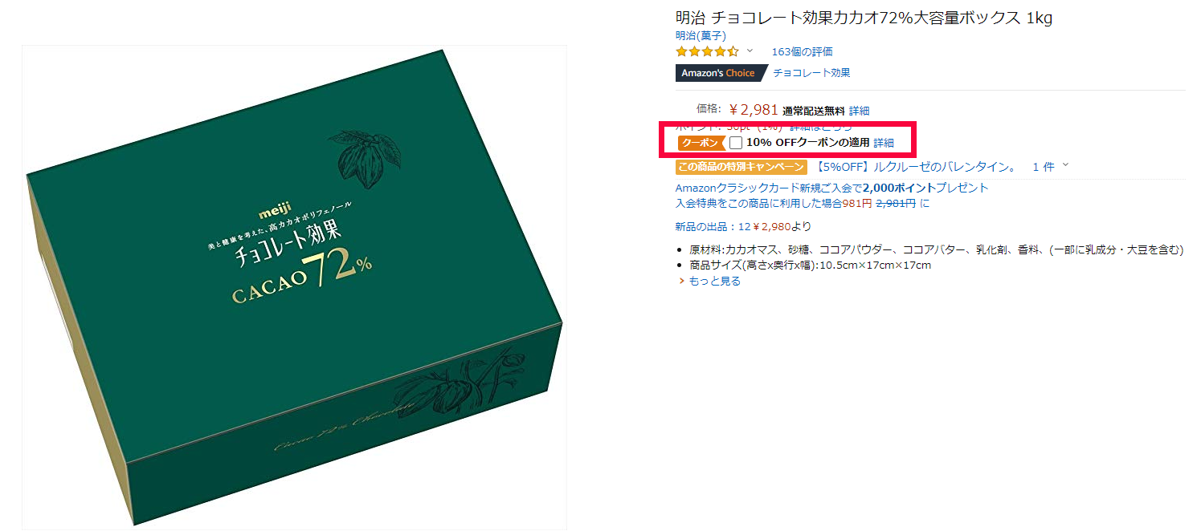Click 詳細 next to free shipping
Screen dimensions: 1197x531
(859, 111)
